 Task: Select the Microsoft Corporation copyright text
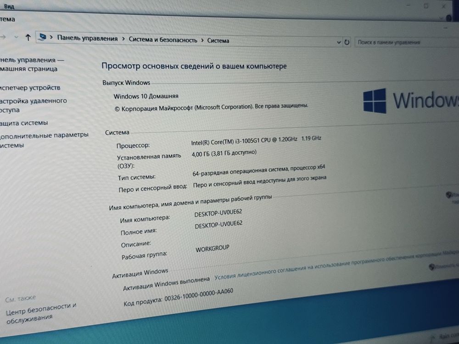pyautogui.click(x=211, y=107)
